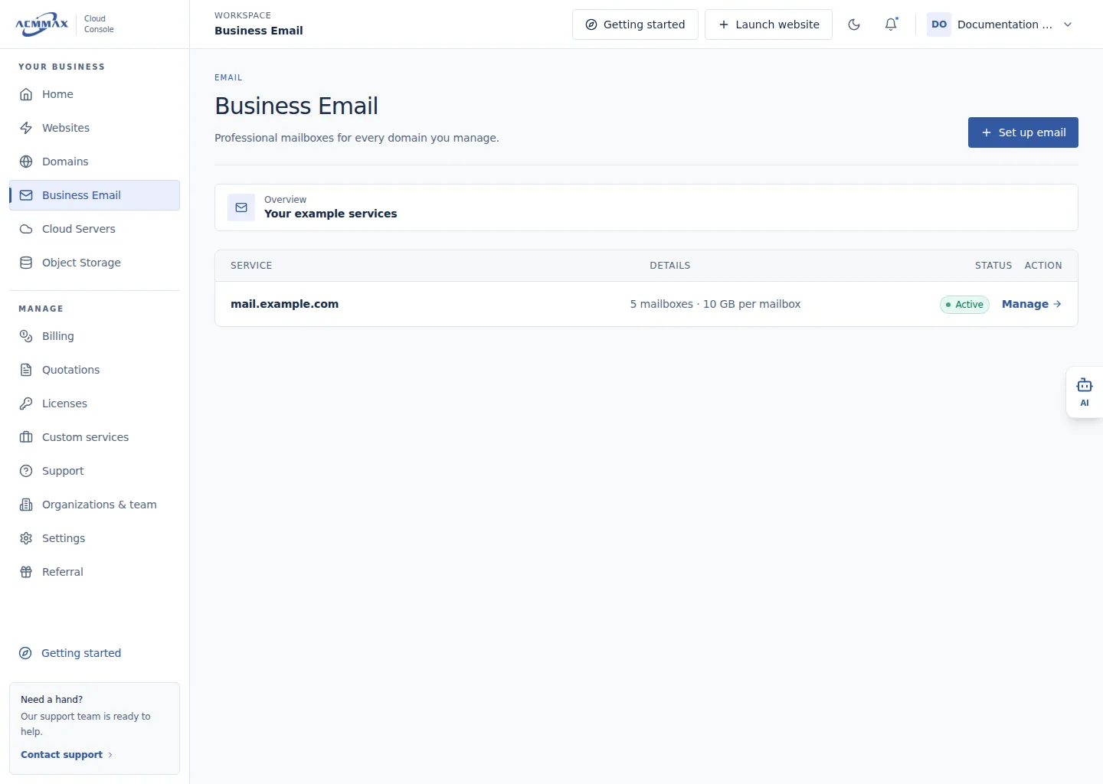The width and height of the screenshot is (1103, 784).
Task: Click the 'Your example services' overview heading
Action: click(331, 214)
